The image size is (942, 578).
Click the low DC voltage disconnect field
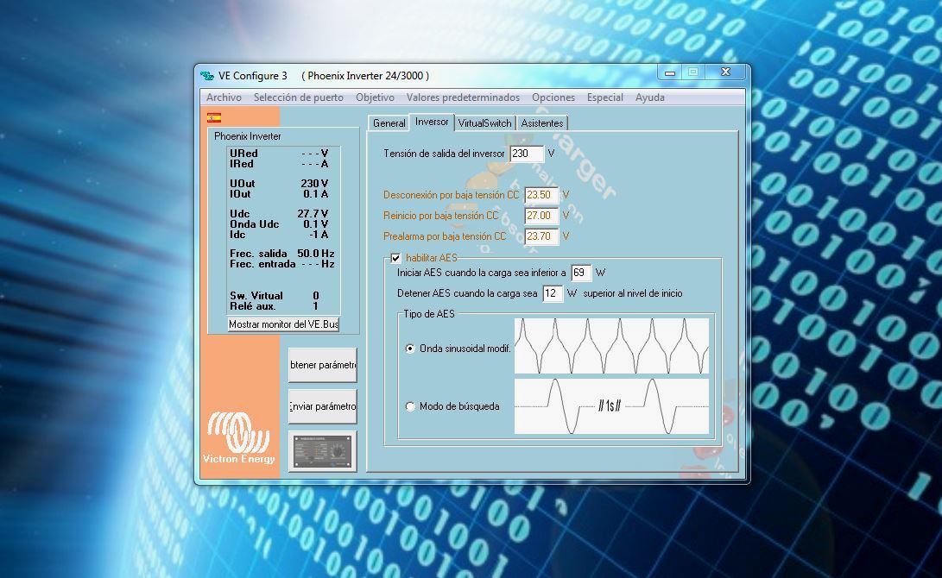point(541,195)
